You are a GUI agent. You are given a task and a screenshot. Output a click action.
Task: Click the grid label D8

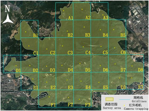coord(141,70)
